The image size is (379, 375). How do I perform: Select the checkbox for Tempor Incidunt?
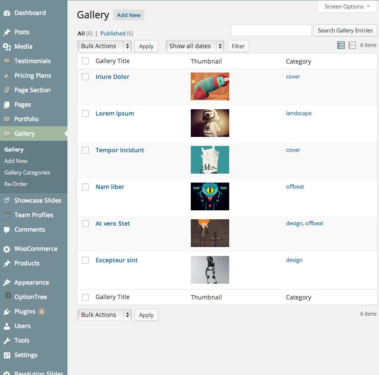[85, 150]
